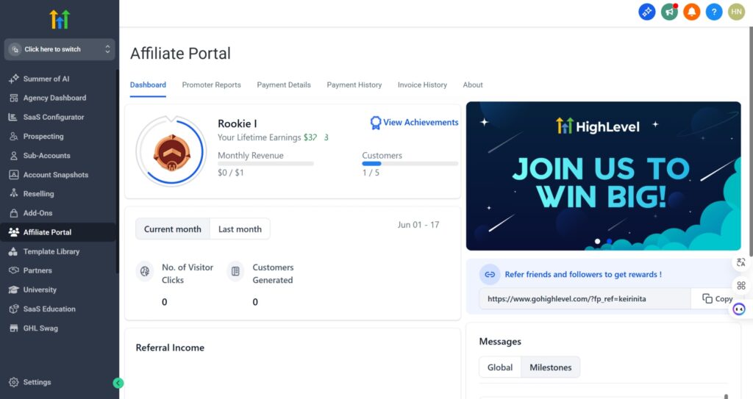
Task: Click 'Referral Income' heading
Action: [170, 348]
